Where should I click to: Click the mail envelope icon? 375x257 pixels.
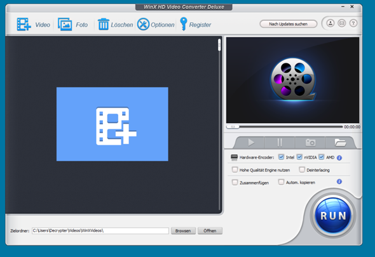tap(342, 23)
